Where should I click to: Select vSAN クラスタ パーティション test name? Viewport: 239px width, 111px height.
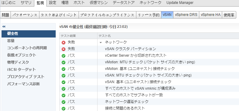130,49
